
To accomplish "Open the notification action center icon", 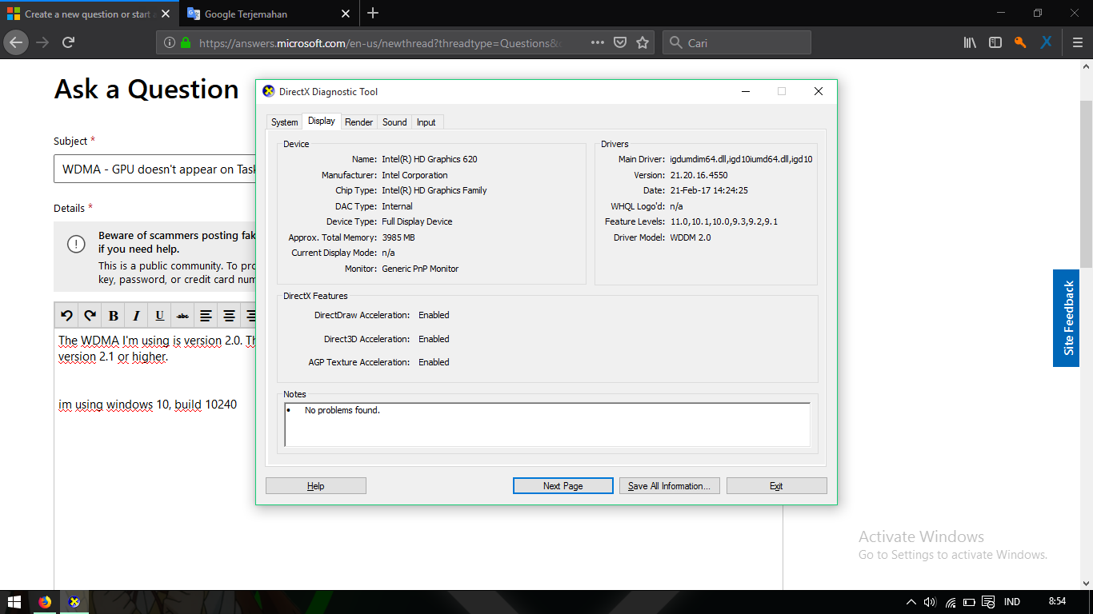I will tap(989, 602).
